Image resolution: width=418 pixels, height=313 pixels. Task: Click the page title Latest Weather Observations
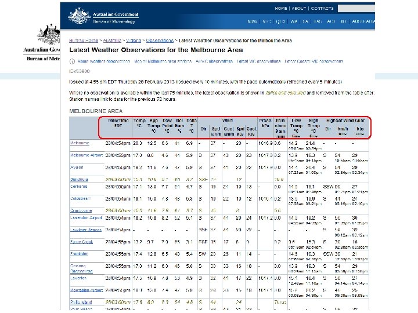point(156,50)
